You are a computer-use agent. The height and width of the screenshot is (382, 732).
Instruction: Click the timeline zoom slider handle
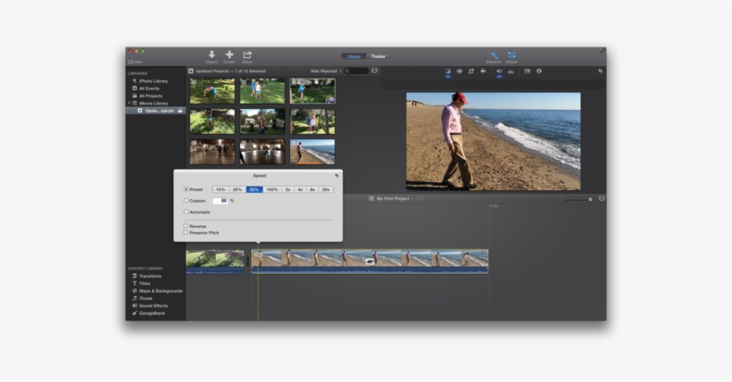click(590, 199)
